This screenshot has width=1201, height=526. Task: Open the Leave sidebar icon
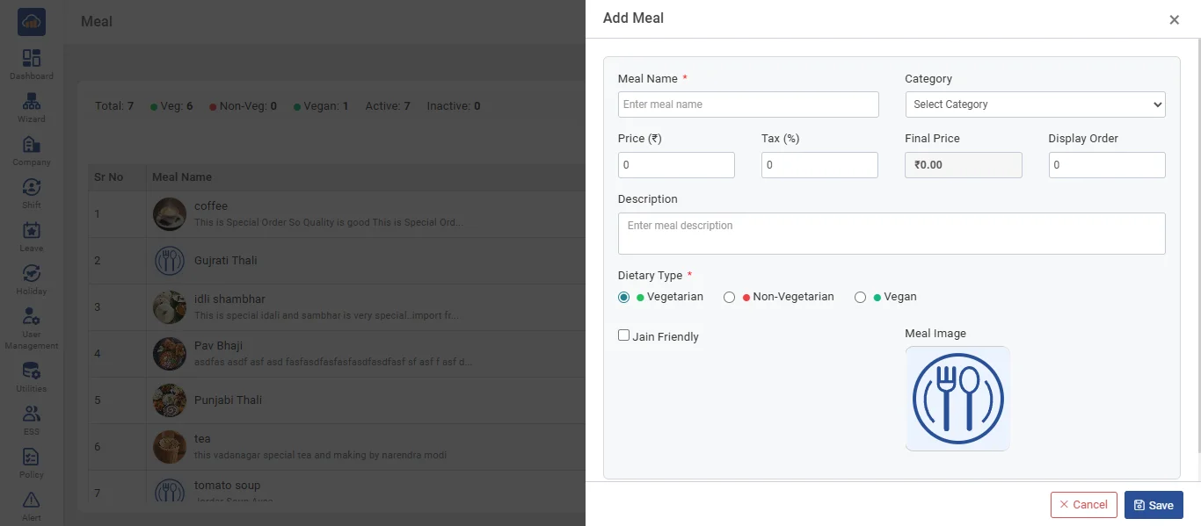coord(32,230)
